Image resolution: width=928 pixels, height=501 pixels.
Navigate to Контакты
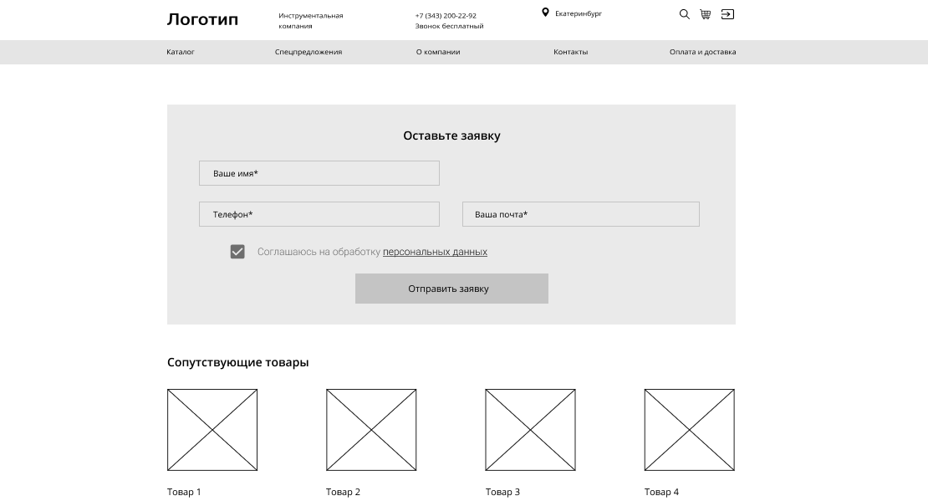coord(570,52)
